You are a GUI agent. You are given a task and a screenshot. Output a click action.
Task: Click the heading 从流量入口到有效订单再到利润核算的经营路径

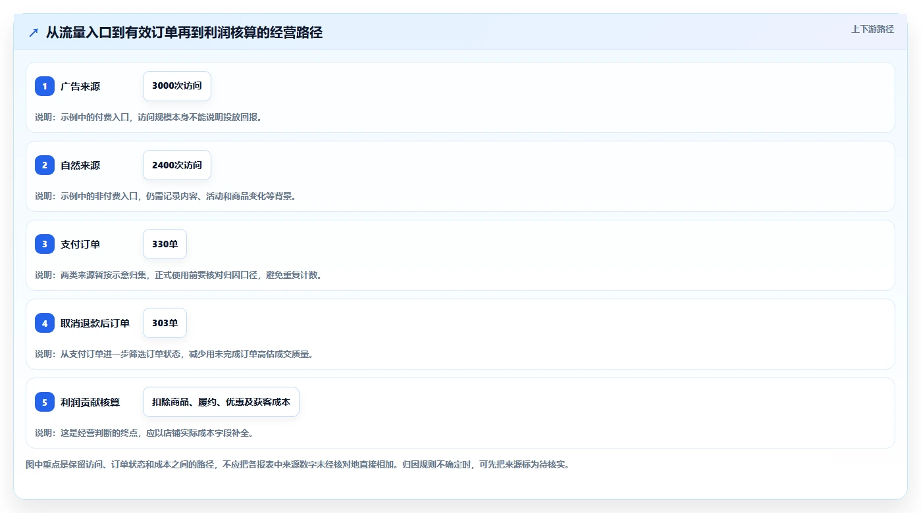point(184,33)
